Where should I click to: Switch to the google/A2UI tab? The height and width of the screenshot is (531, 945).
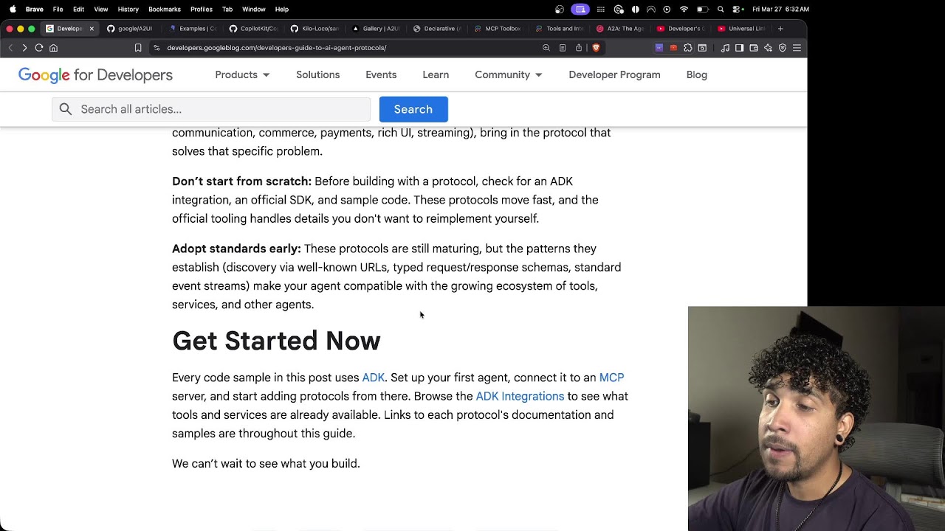[130, 29]
